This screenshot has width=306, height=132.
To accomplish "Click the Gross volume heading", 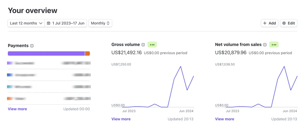I will [125, 45].
